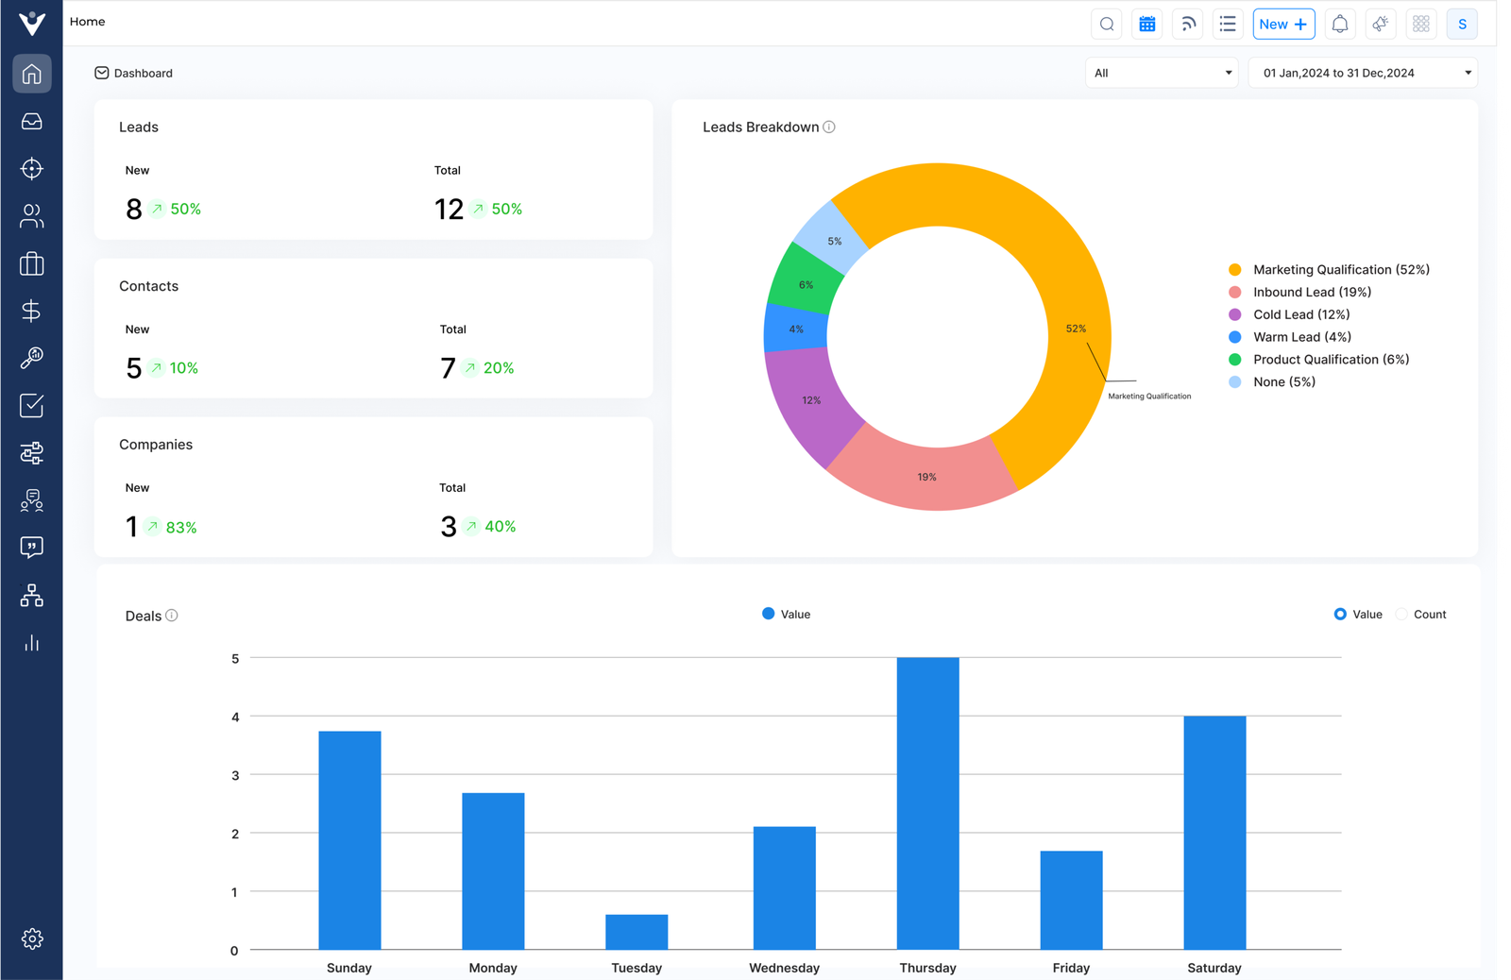Click the New button in the toolbar
The height and width of the screenshot is (980, 1511).
coord(1283,24)
